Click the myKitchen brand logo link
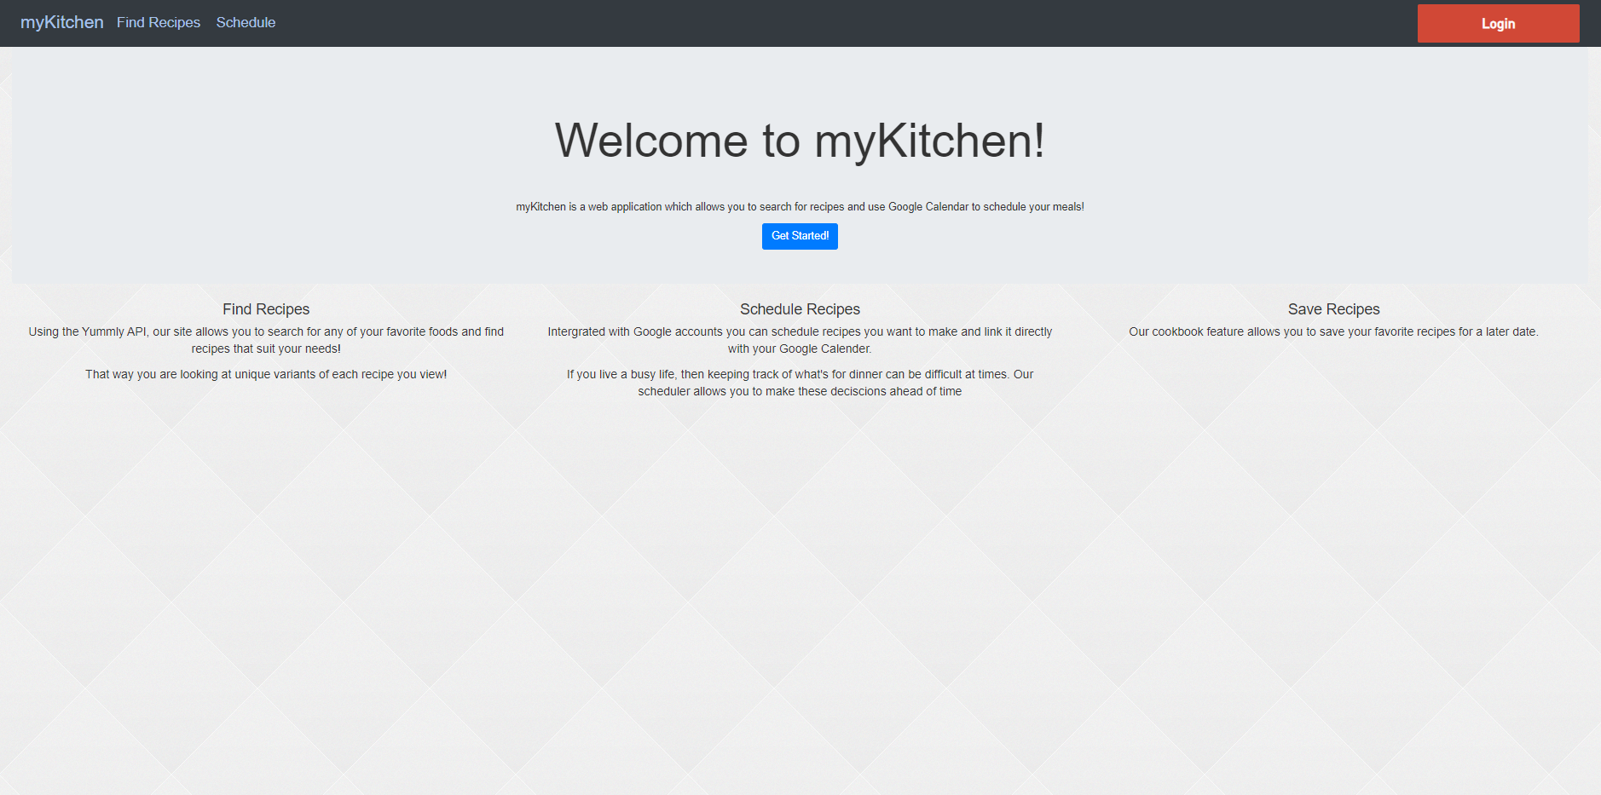This screenshot has width=1601, height=795. point(61,21)
